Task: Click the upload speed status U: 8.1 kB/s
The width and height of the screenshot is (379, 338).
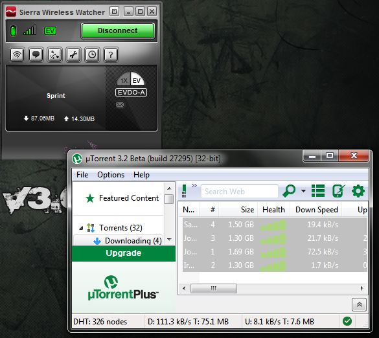Action: click(x=279, y=322)
